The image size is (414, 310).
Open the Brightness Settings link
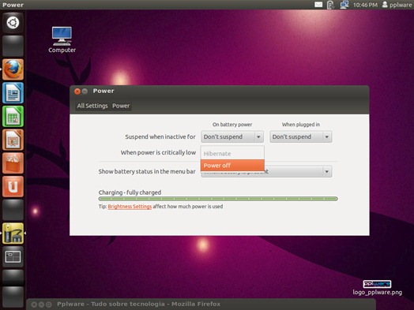pos(130,207)
